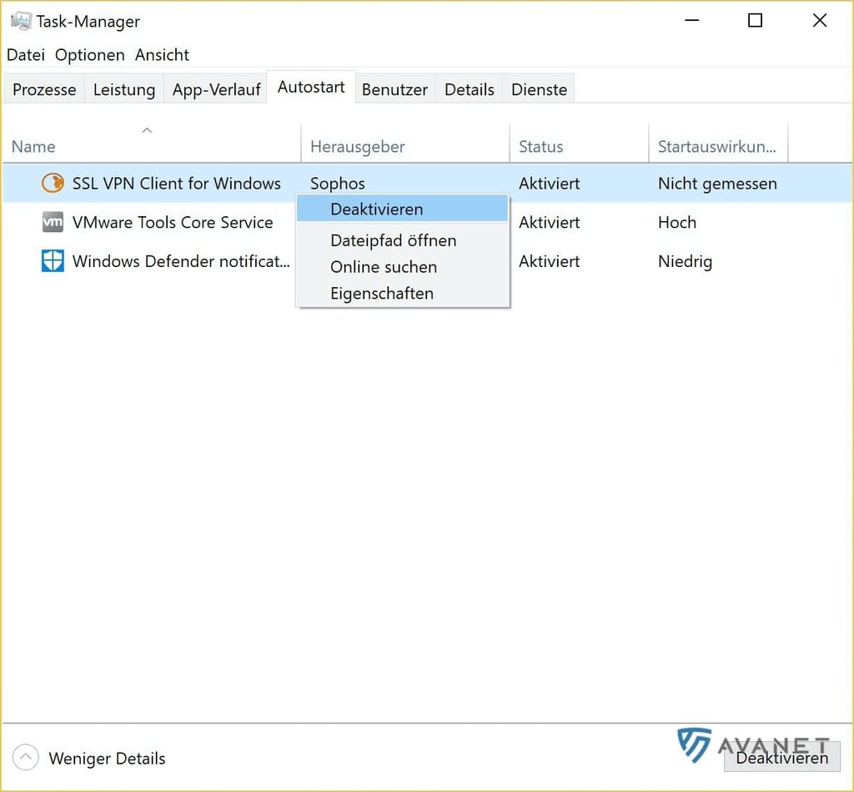Click the Nicht gemessen startup impact cell
Image resolution: width=854 pixels, height=792 pixels.
tap(717, 184)
